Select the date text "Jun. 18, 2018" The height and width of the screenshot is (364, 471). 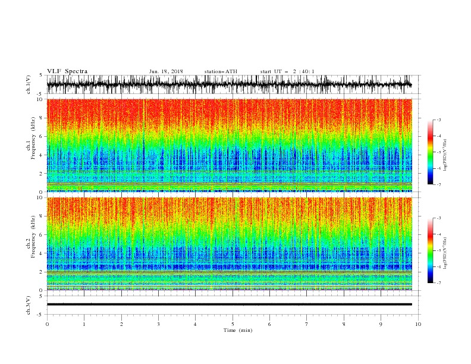point(166,71)
